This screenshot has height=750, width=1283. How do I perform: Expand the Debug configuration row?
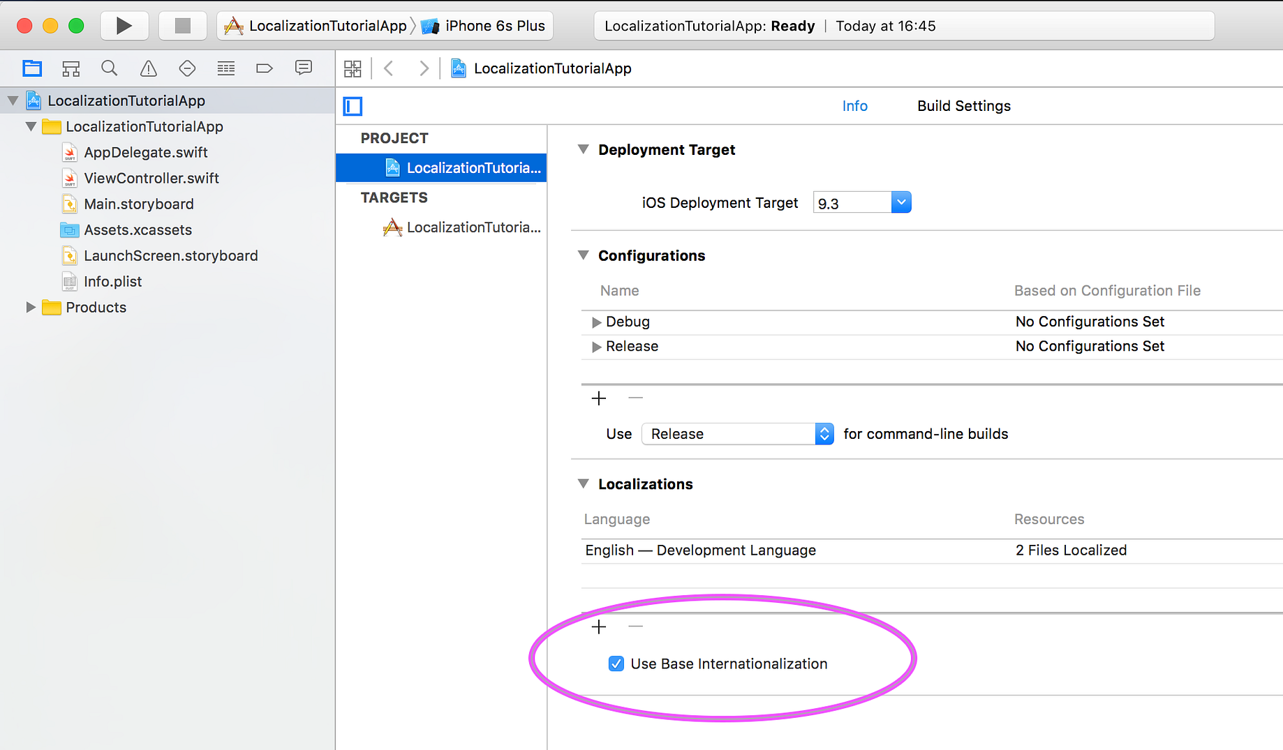(x=596, y=322)
